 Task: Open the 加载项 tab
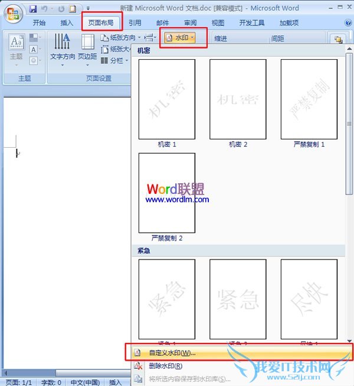289,23
